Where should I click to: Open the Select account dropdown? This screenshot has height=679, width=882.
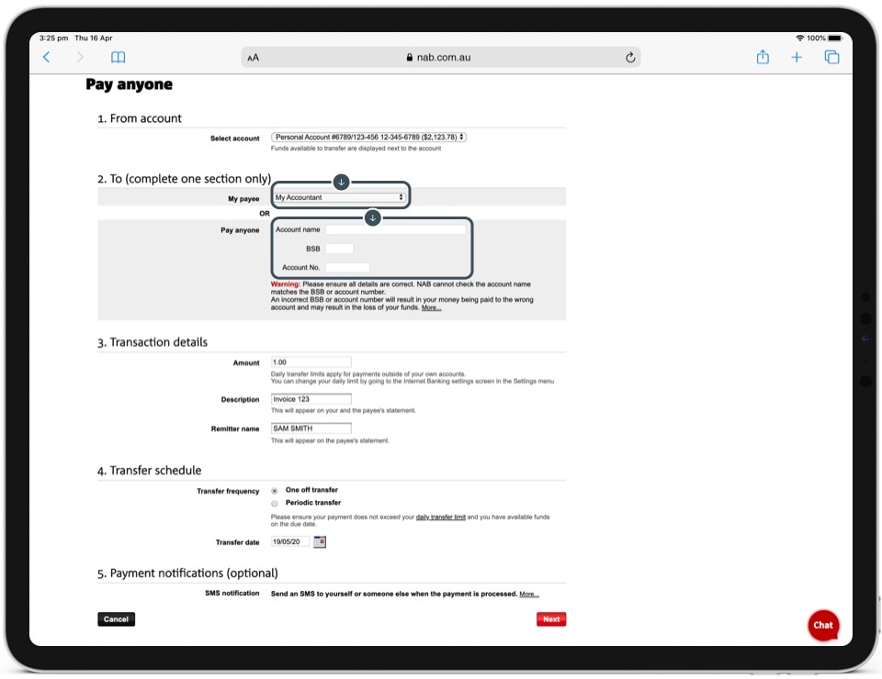tap(368, 138)
